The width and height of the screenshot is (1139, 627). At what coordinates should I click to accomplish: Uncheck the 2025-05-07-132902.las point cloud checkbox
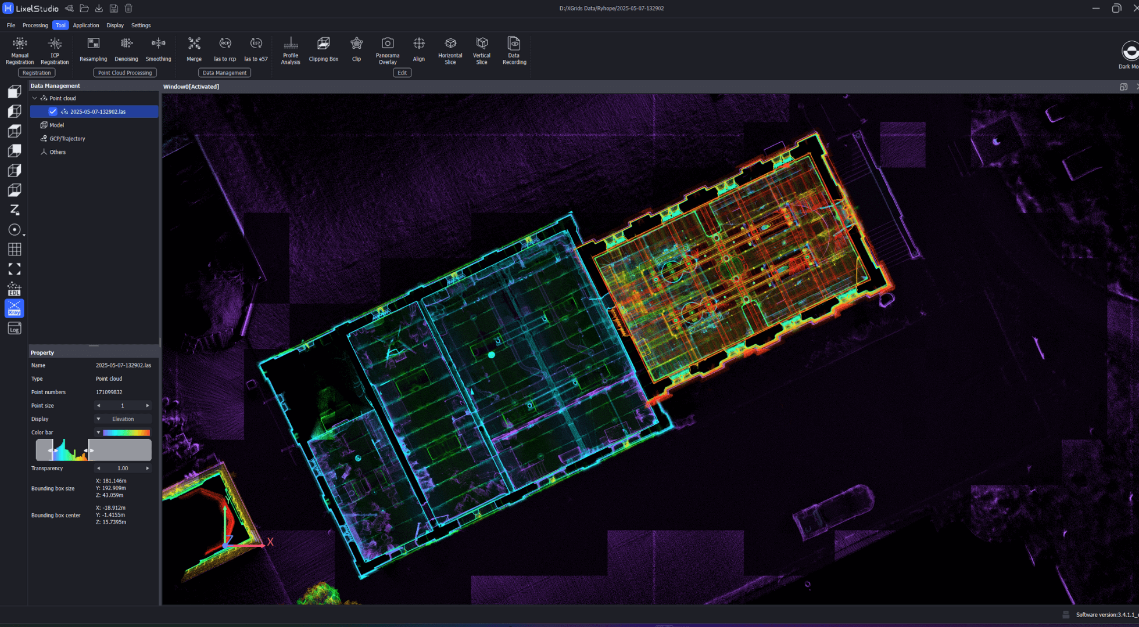[x=53, y=111]
